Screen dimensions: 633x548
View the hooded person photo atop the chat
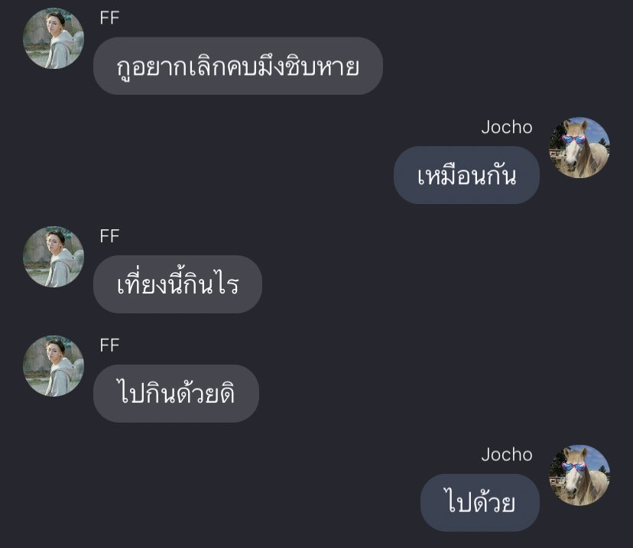pos(54,38)
